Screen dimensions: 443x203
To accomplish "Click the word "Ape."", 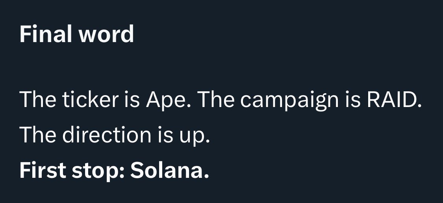I will pyautogui.click(x=169, y=101).
